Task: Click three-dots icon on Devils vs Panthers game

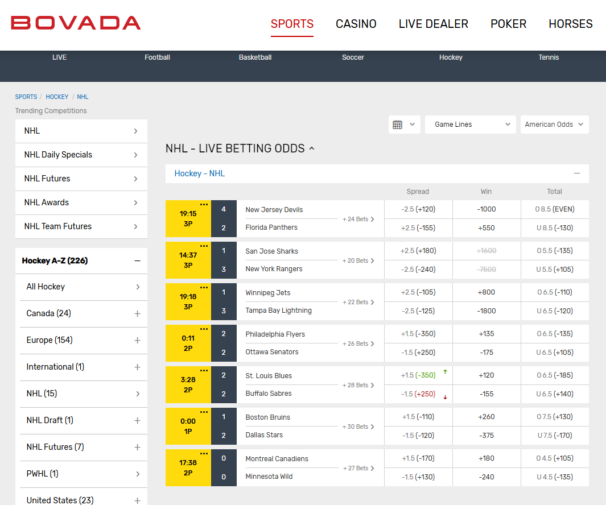Action: (204, 204)
